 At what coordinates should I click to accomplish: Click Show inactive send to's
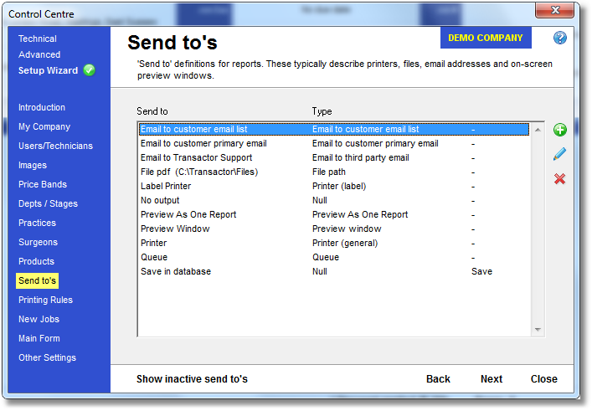pos(192,379)
